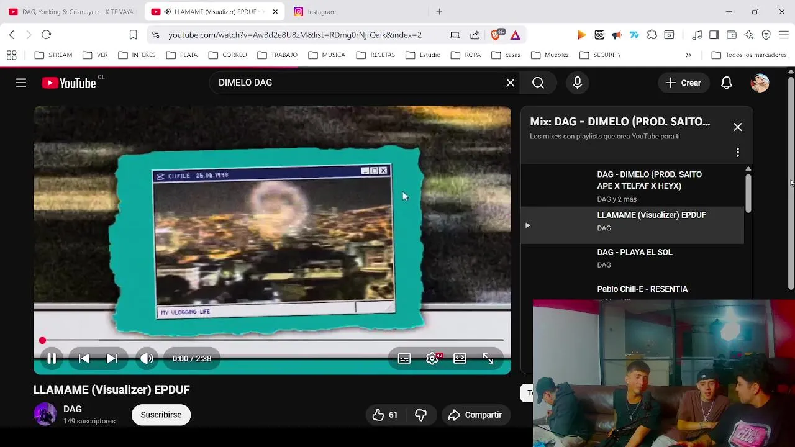Open Brave Wallet
795x447 pixels.
(x=732, y=35)
